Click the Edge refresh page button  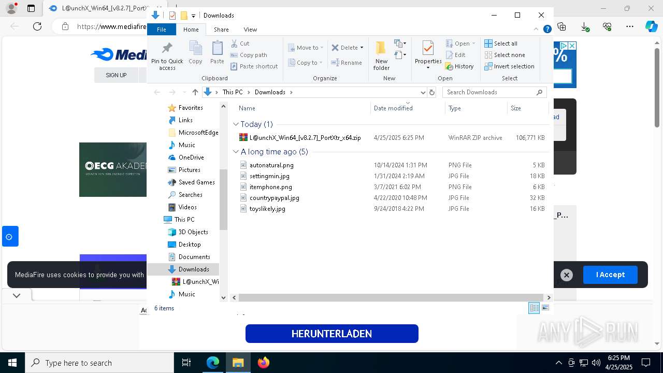tap(37, 26)
